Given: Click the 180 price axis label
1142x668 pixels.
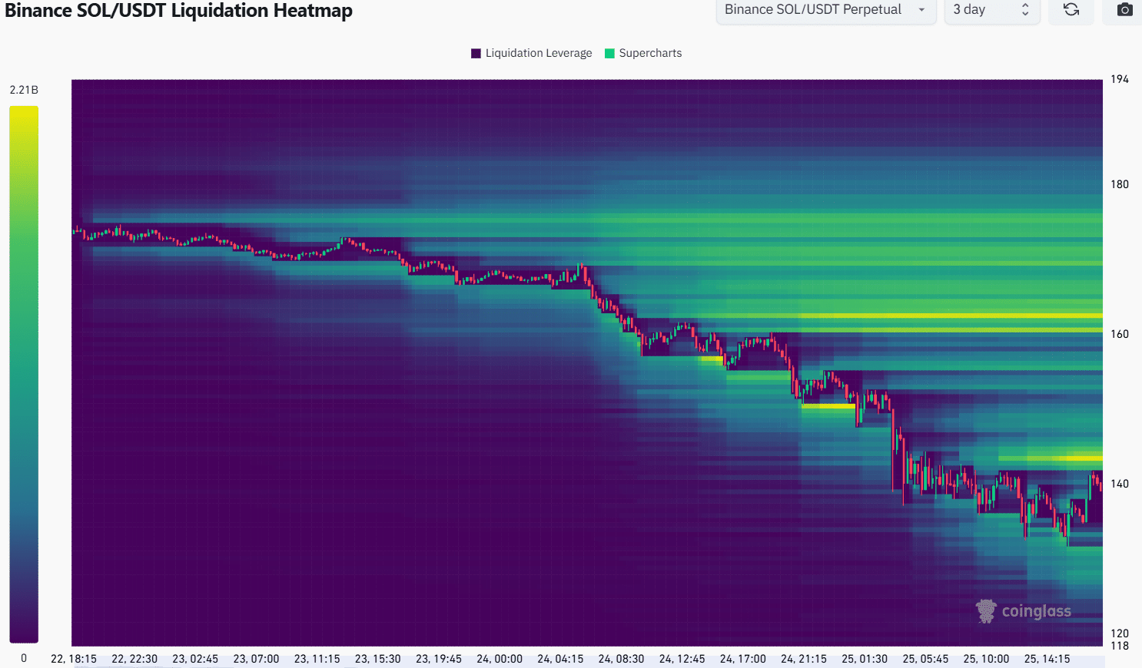Looking at the screenshot, I should click(1120, 184).
